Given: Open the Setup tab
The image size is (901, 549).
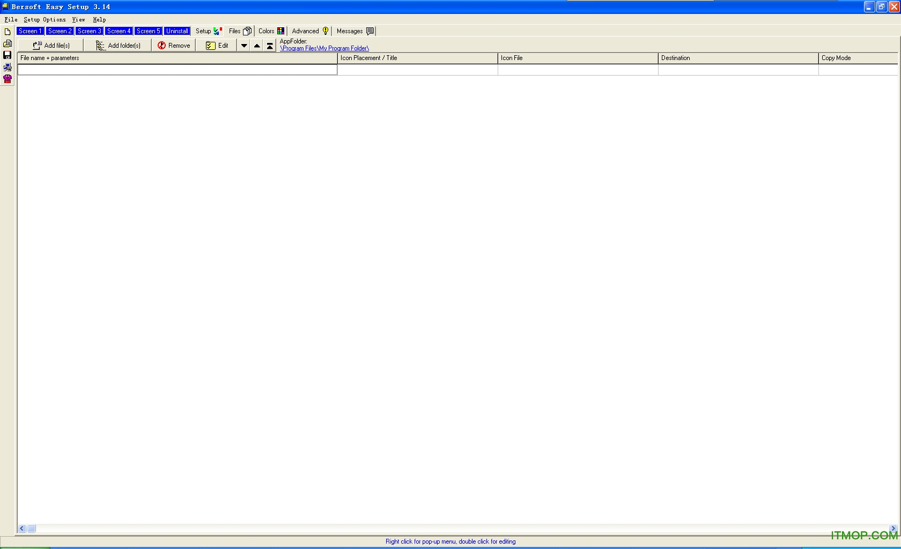Looking at the screenshot, I should pos(208,31).
